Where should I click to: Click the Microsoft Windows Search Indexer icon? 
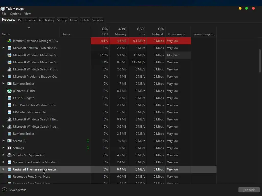(9, 127)
